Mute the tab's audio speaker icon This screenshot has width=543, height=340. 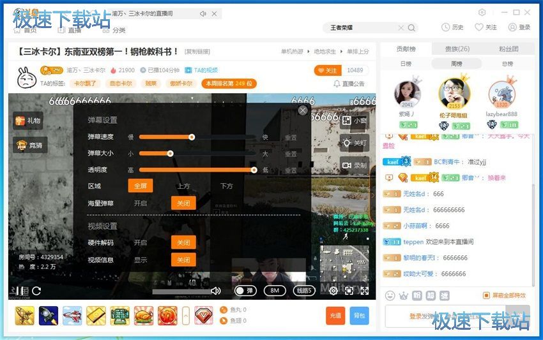[x=203, y=14]
